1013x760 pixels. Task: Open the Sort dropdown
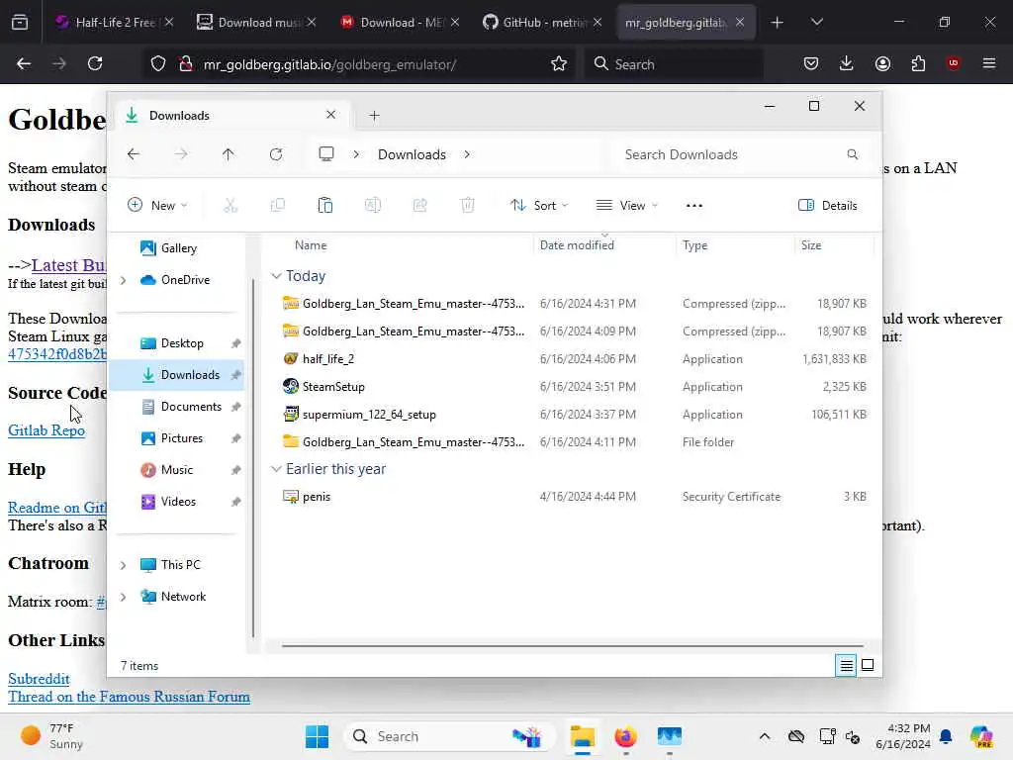click(x=539, y=206)
